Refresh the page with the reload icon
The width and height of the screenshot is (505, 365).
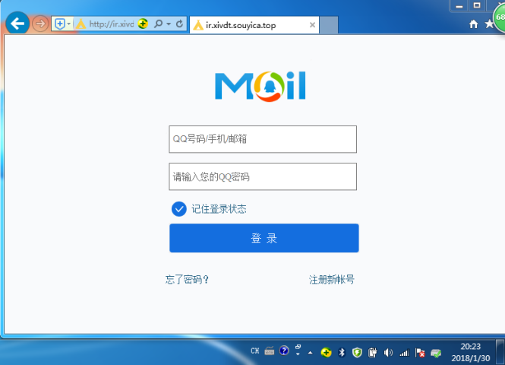tap(179, 24)
